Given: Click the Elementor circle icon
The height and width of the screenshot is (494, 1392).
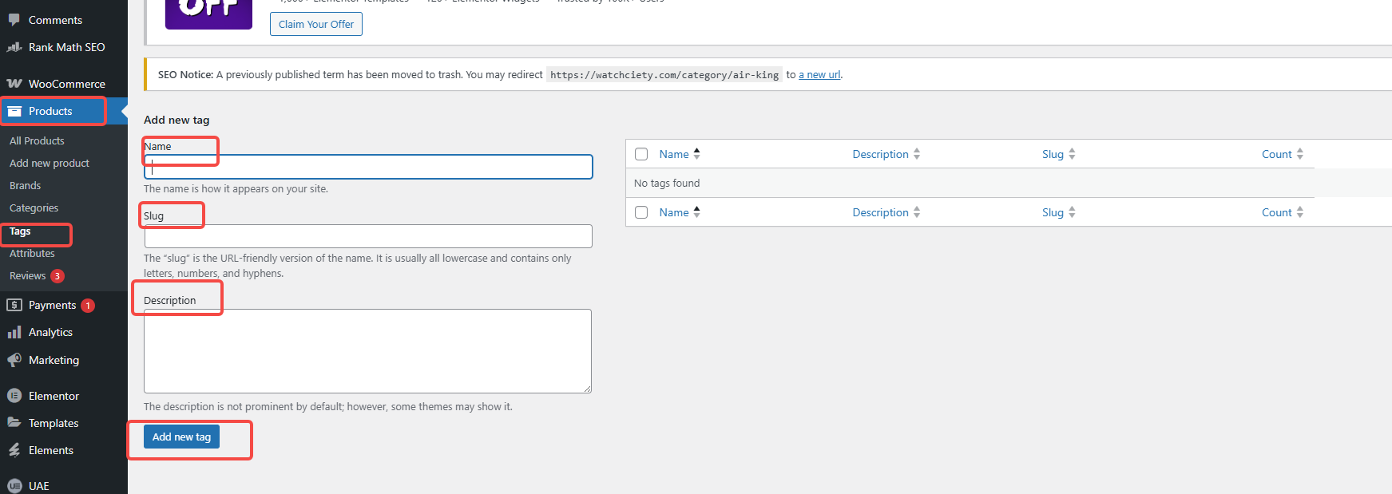Looking at the screenshot, I should [14, 396].
